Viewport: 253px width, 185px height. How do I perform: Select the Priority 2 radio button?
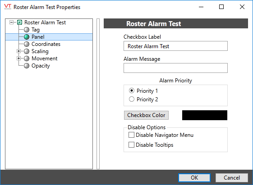click(x=132, y=99)
